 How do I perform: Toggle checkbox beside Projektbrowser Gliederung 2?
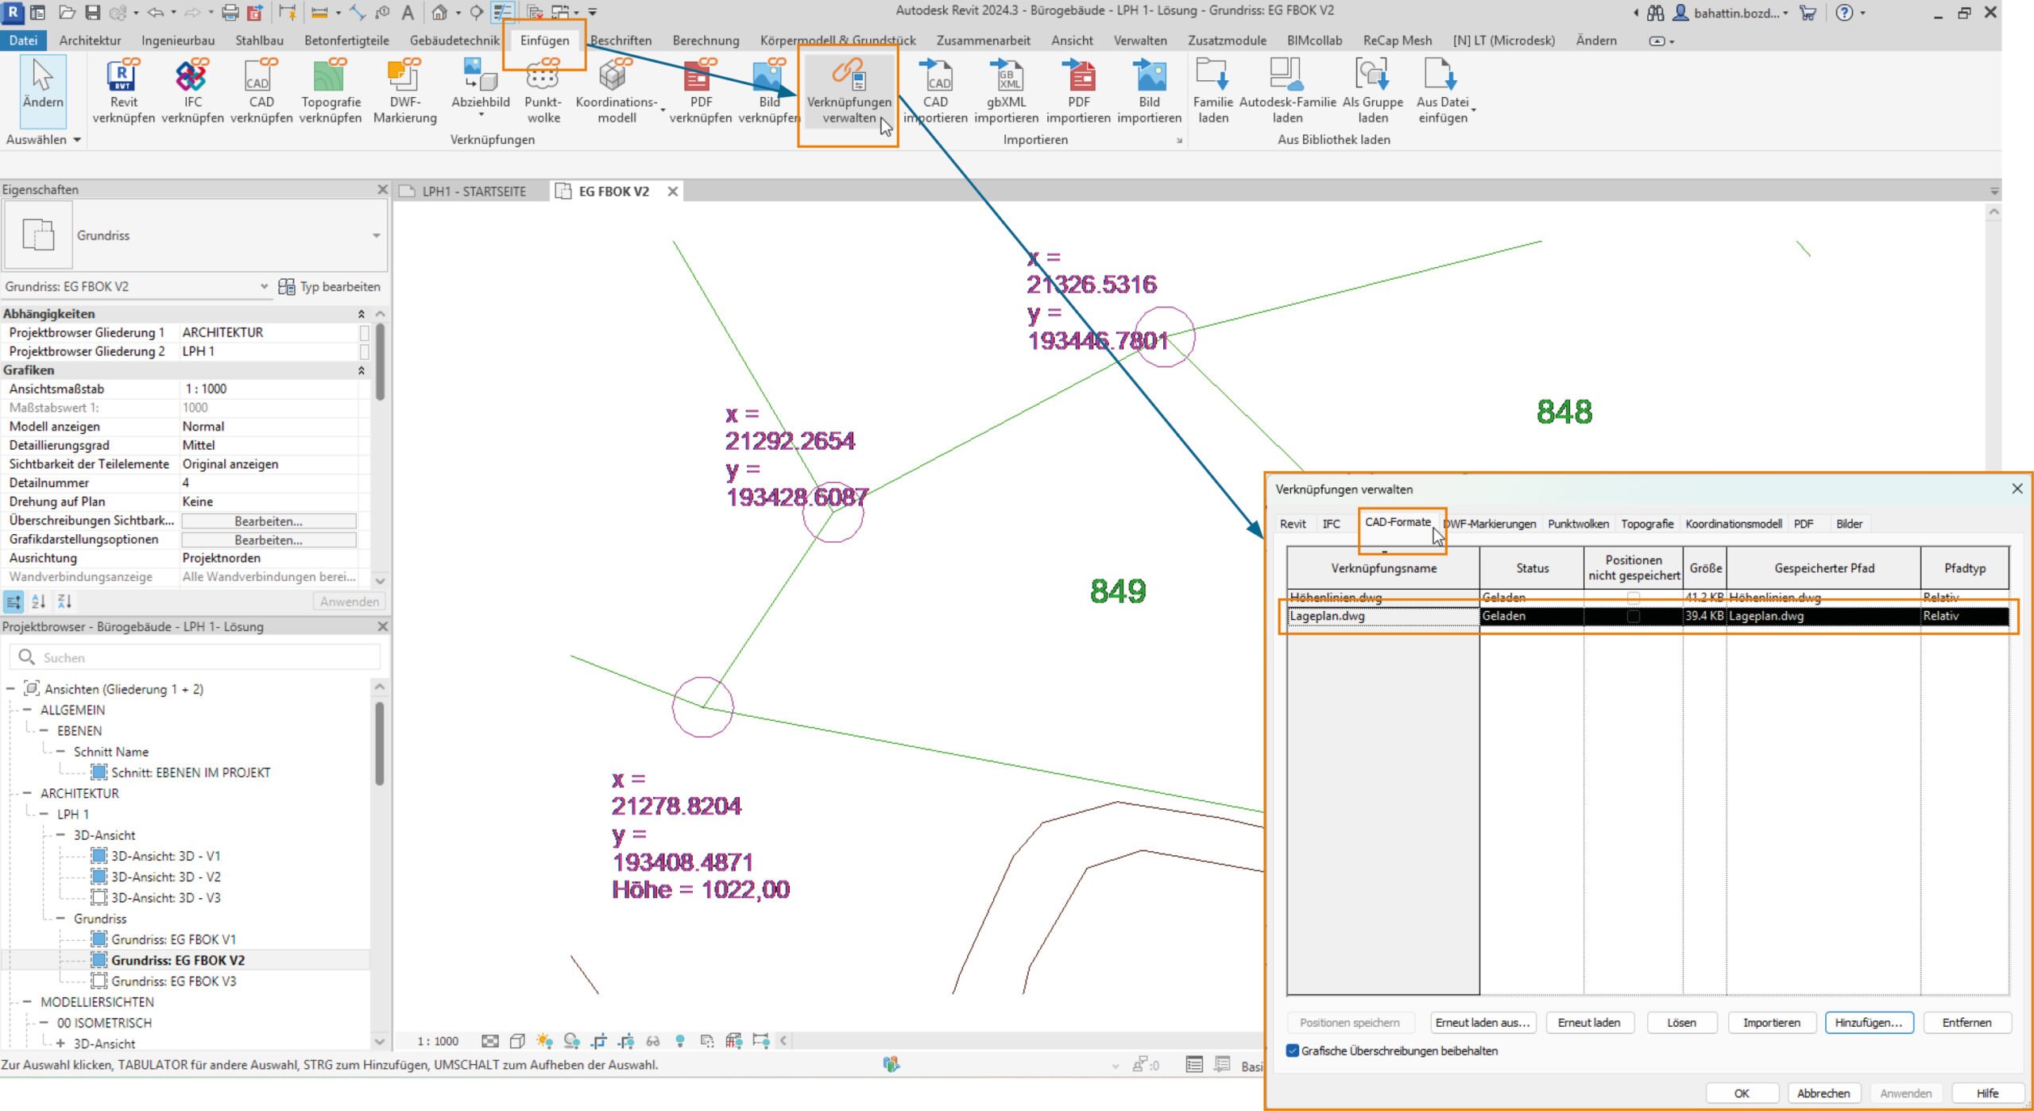click(364, 351)
